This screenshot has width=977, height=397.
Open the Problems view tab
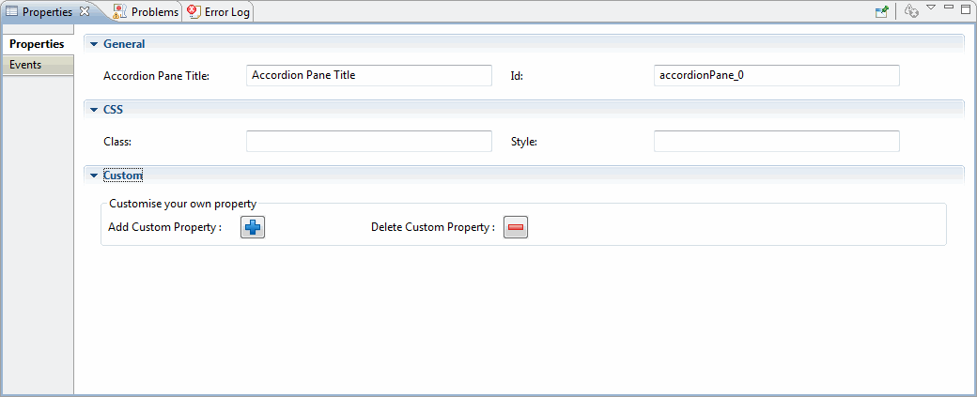(x=147, y=12)
